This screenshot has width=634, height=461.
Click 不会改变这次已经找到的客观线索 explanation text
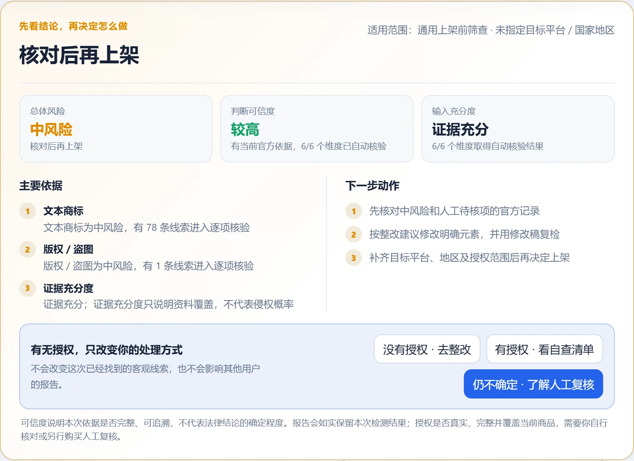(146, 376)
